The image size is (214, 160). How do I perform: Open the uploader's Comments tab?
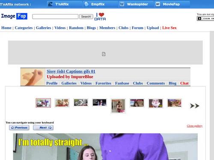156,83
